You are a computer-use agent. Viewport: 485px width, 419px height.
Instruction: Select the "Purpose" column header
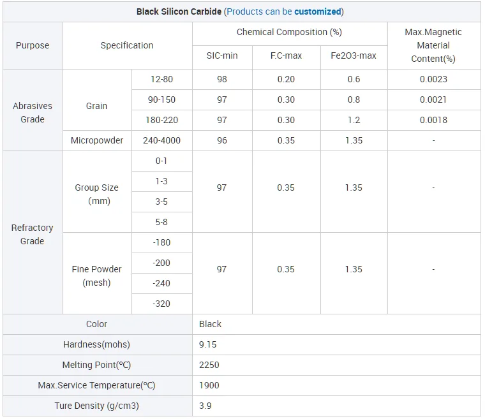pos(33,45)
